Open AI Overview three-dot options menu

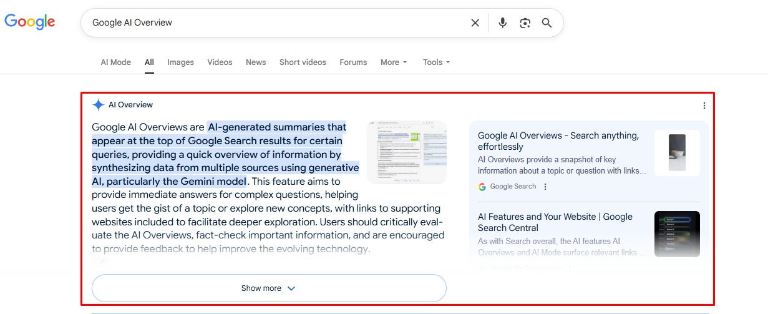[704, 105]
